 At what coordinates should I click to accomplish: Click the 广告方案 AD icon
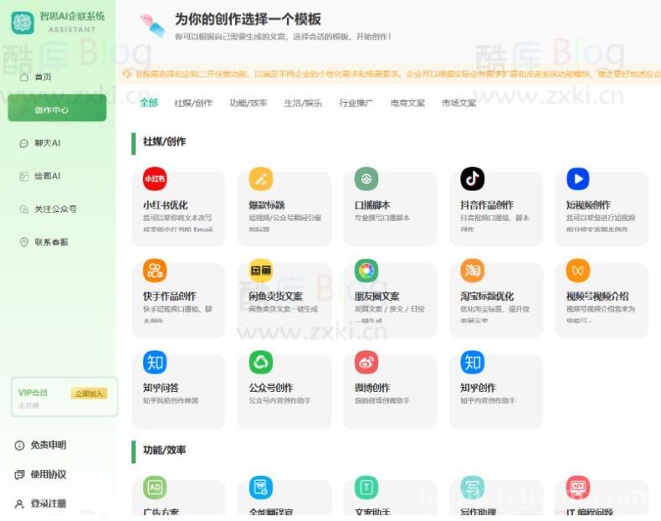click(155, 487)
